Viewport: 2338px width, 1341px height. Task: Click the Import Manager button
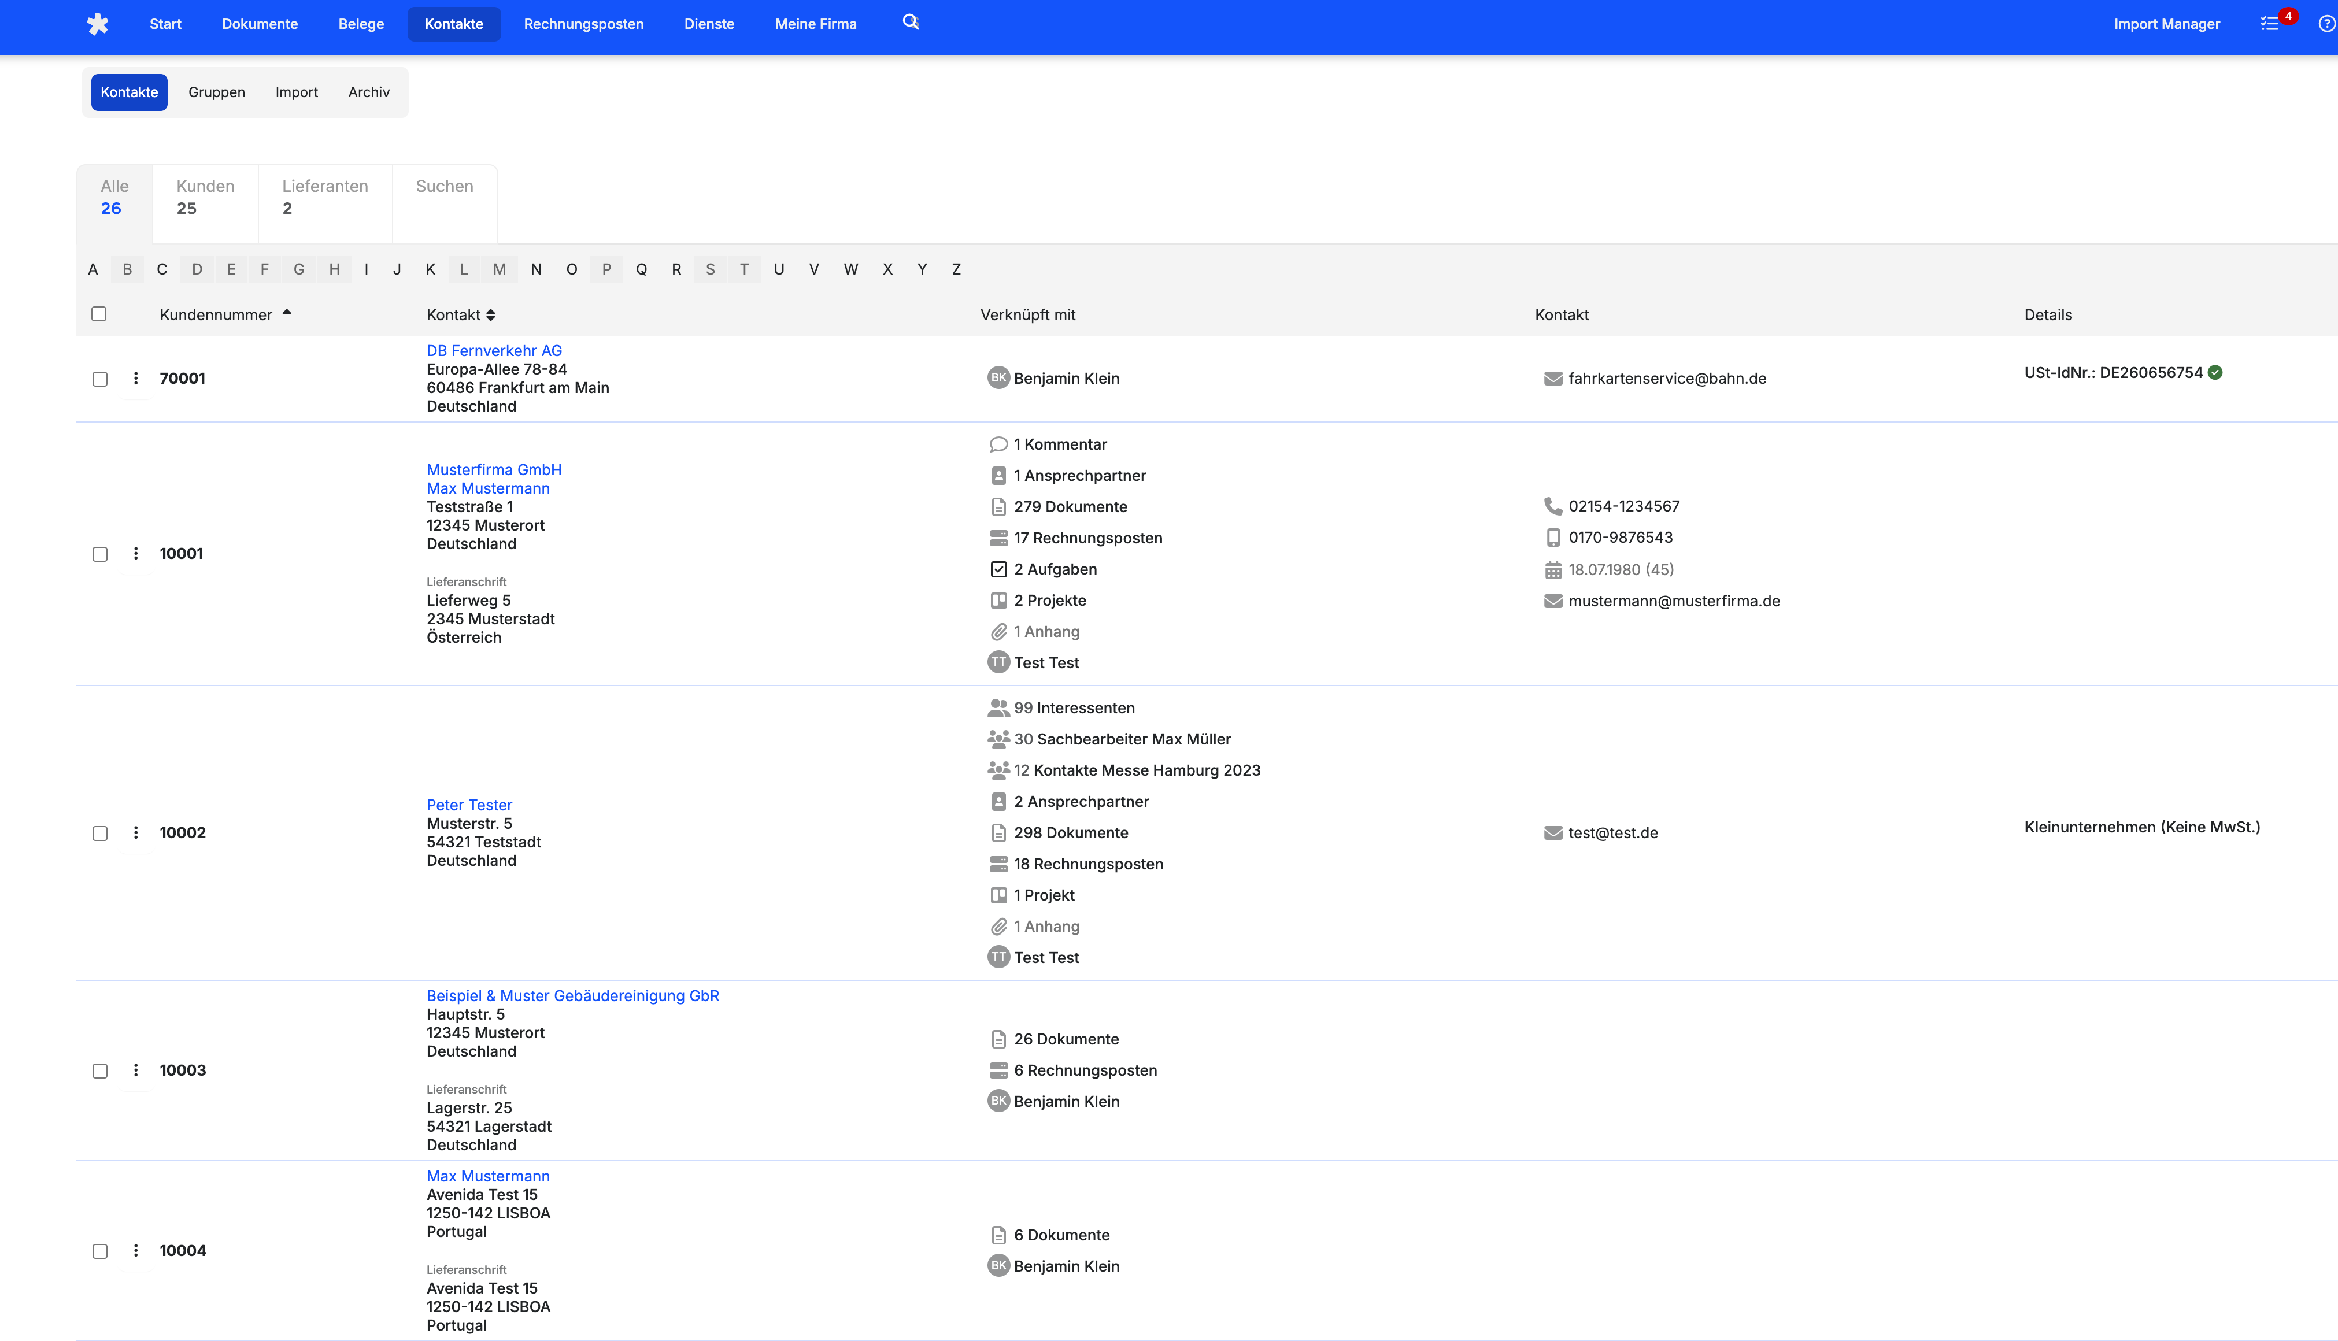tap(2167, 24)
